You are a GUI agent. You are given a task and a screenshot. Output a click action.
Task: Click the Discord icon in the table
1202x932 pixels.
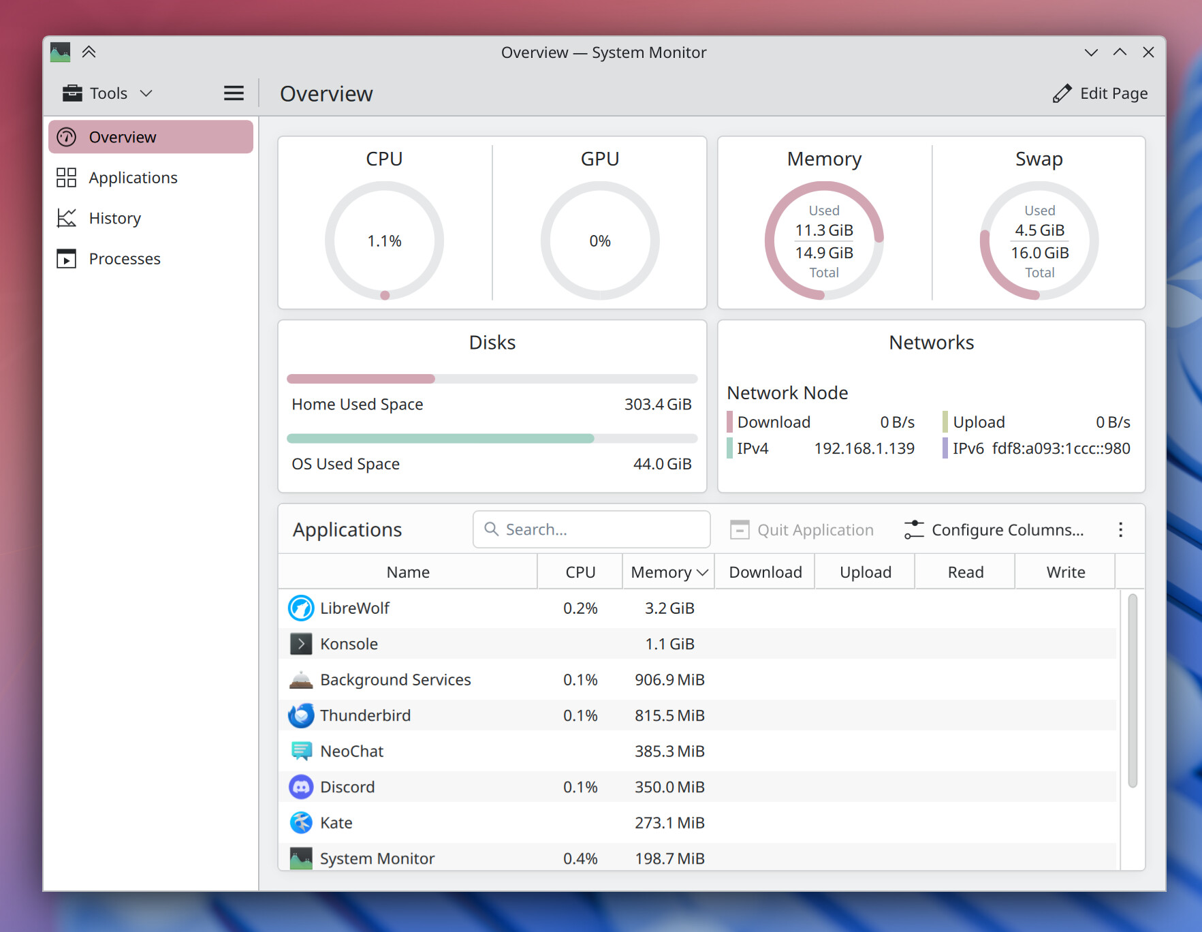[x=301, y=787]
